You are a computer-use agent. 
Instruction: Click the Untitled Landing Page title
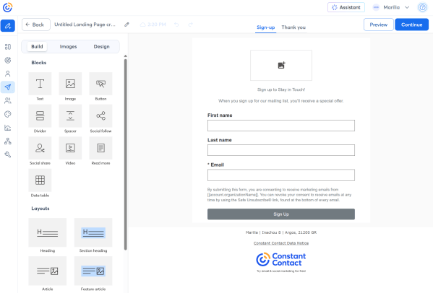pos(85,25)
